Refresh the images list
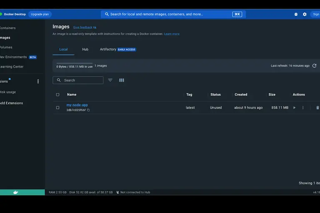Image resolution: width=320 pixels, height=213 pixels. pyautogui.click(x=314, y=66)
